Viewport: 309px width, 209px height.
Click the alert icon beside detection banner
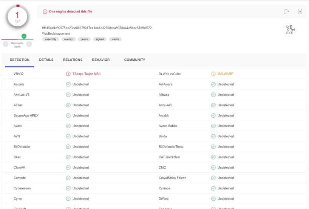coord(45,12)
